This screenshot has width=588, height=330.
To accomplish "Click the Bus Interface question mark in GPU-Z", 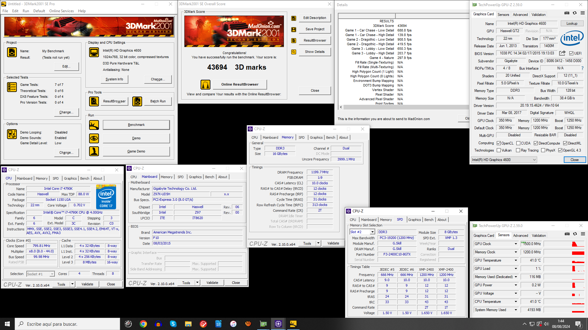I will click(x=582, y=68).
